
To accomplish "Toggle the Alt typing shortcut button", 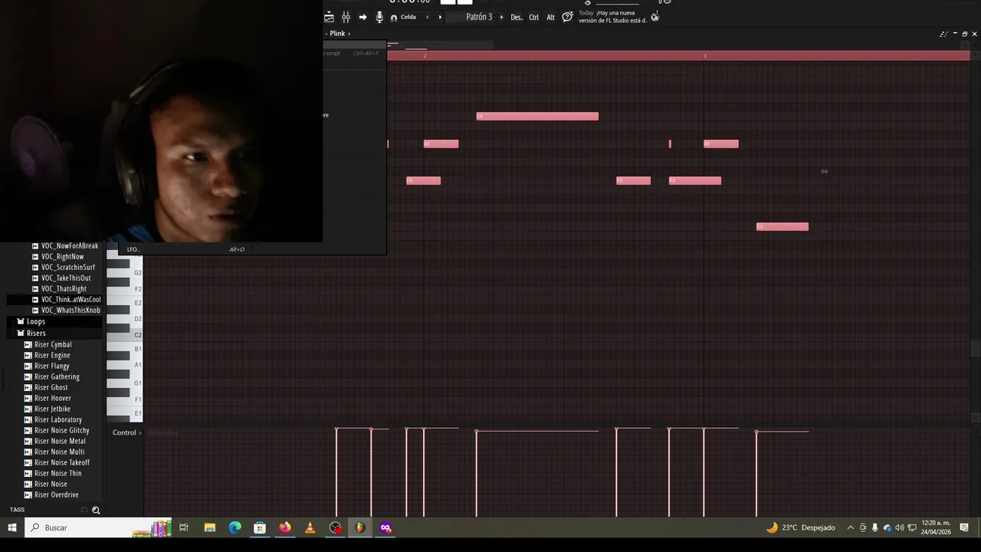I will pyautogui.click(x=550, y=17).
